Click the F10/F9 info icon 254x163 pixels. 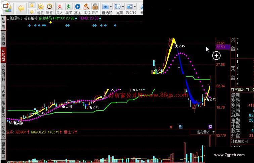click(x=130, y=7)
